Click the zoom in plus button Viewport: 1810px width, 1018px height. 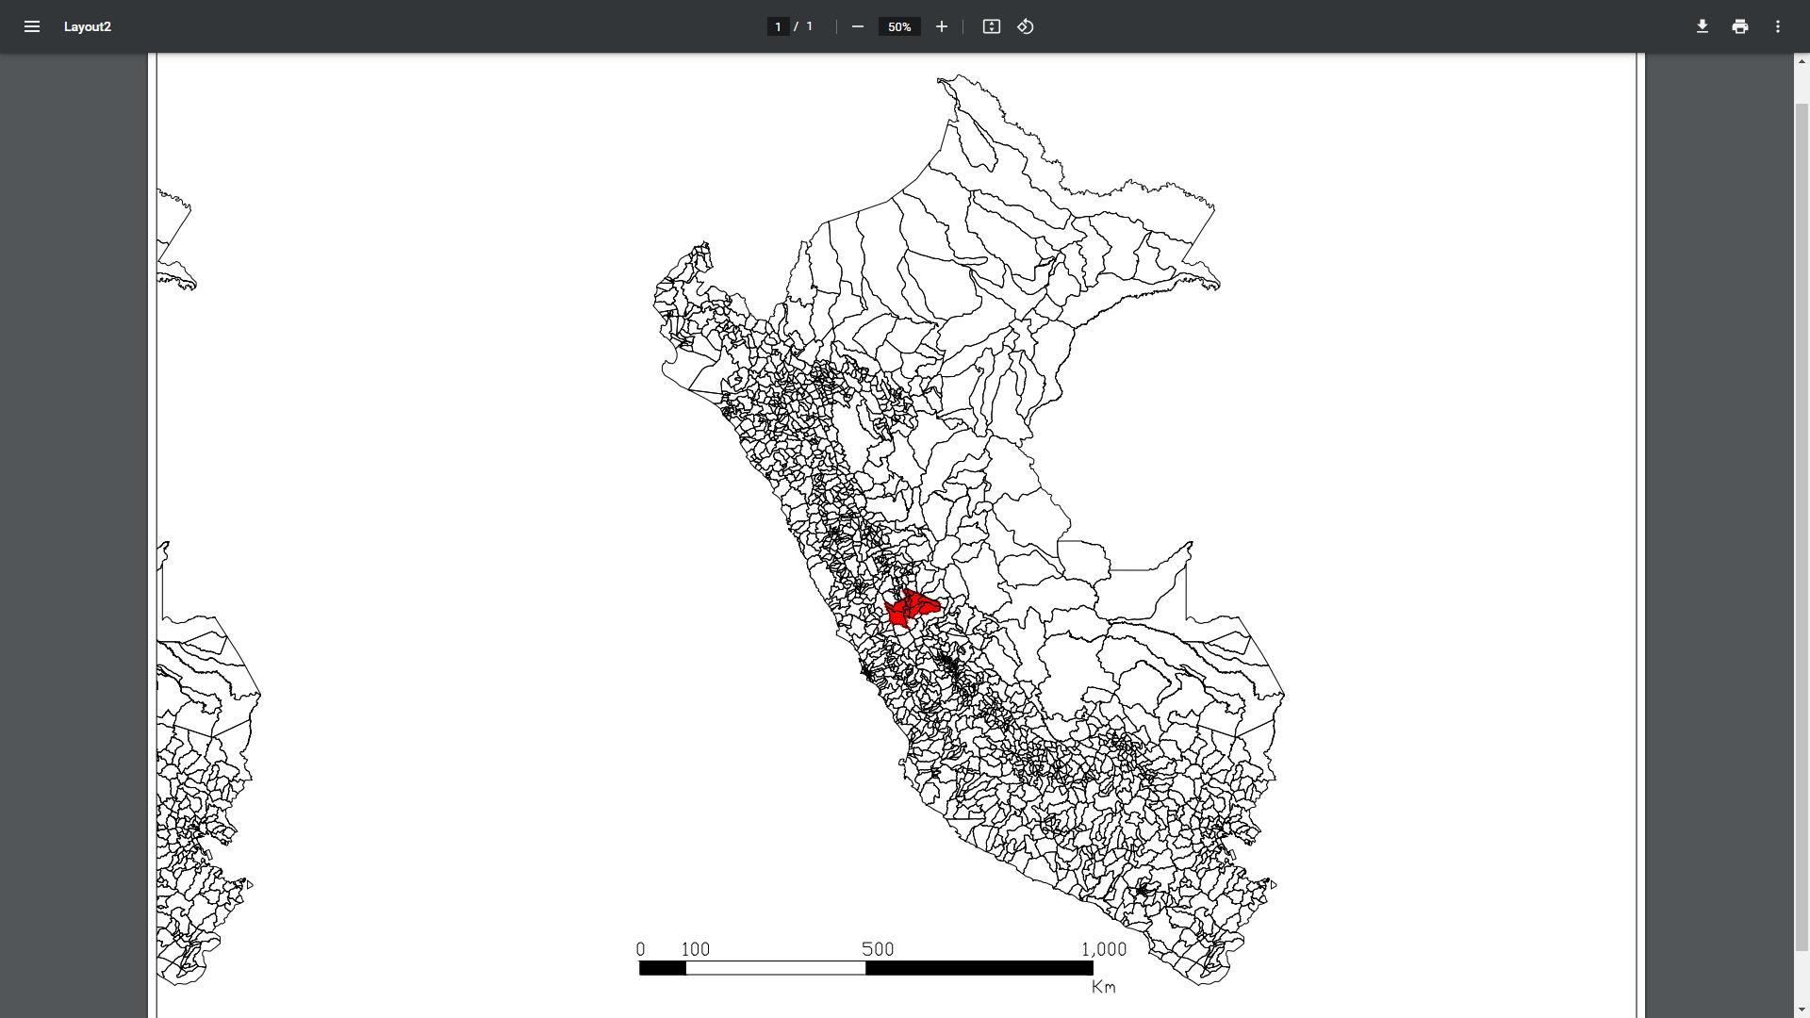click(941, 26)
